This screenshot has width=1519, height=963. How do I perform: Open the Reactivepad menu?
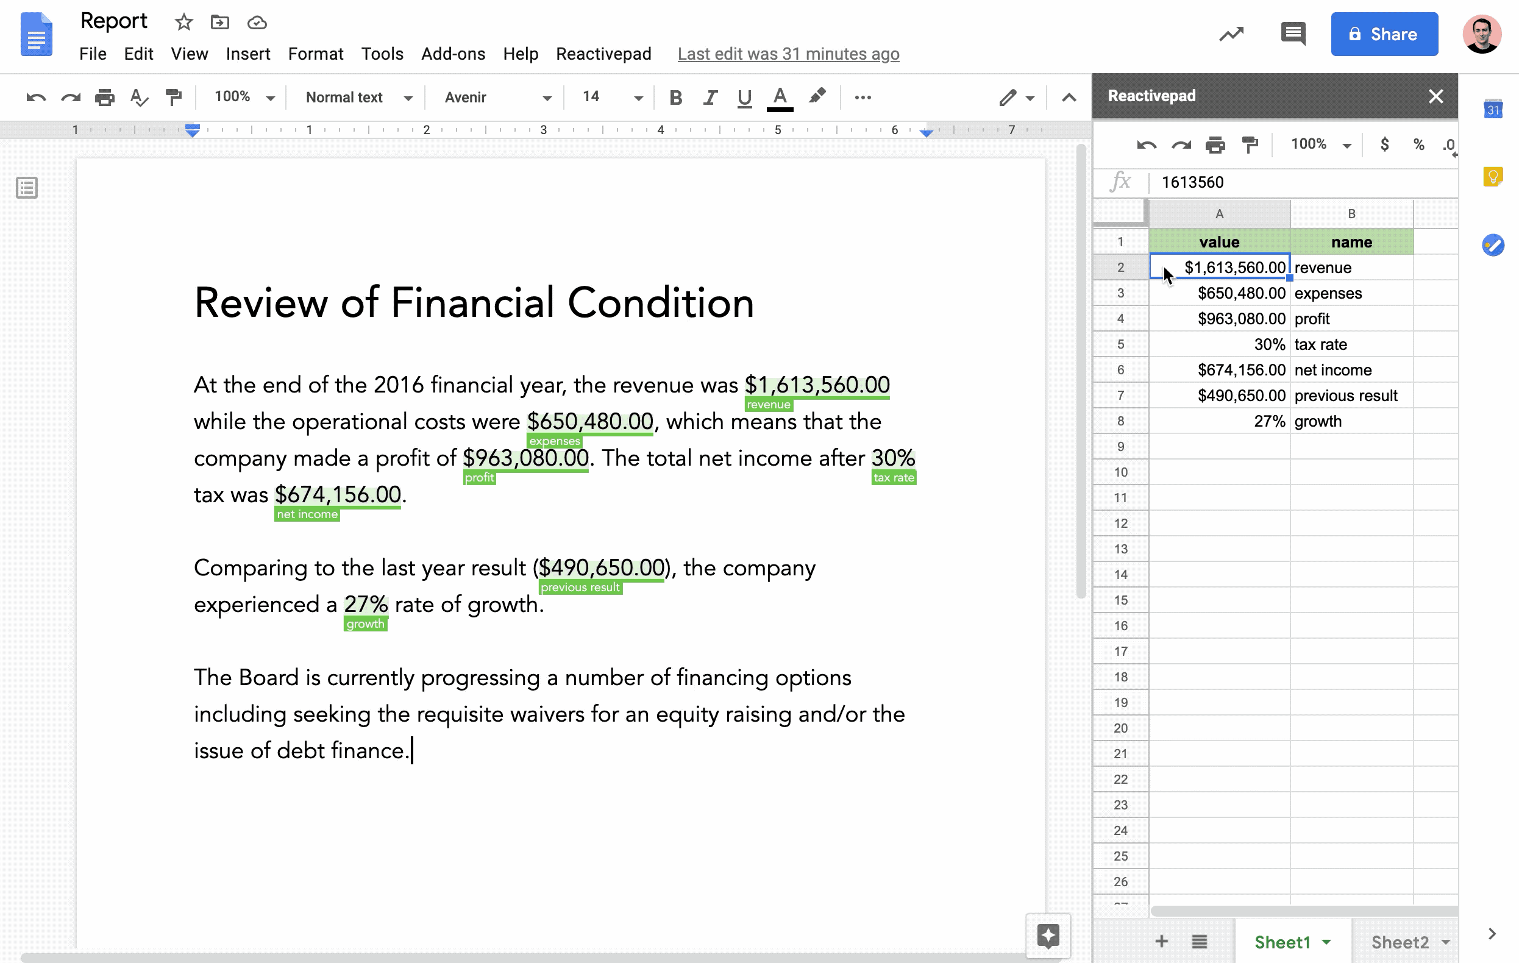pos(603,54)
